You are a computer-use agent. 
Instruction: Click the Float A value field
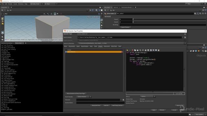click(x=126, y=19)
